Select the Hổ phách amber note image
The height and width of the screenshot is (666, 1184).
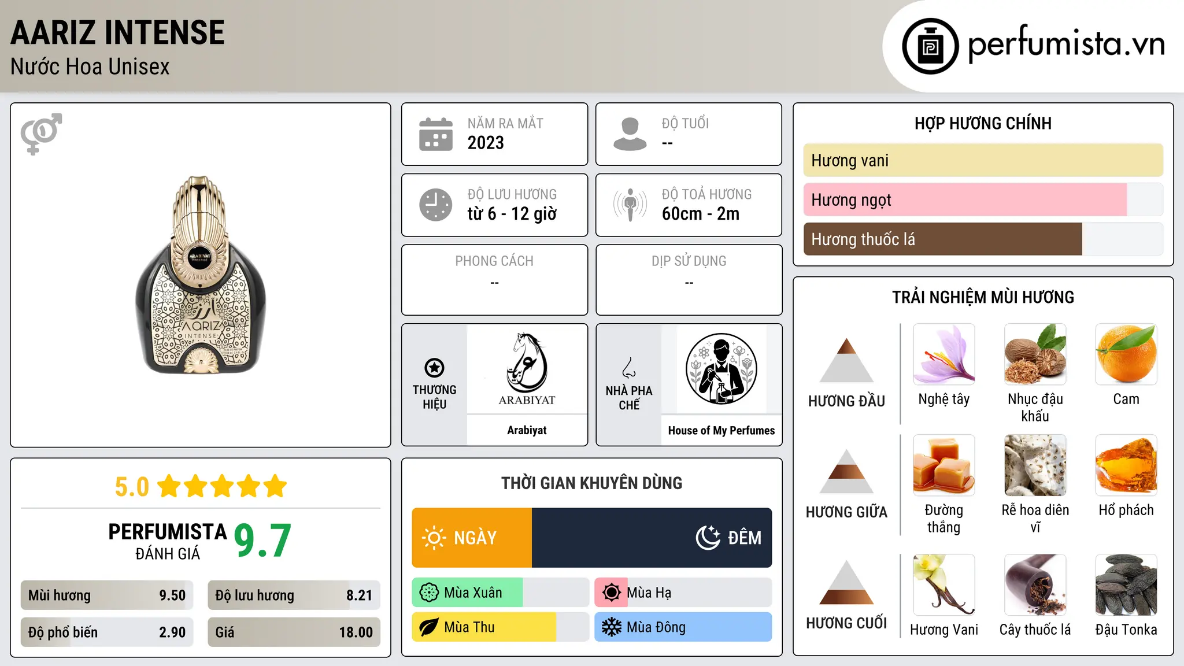tap(1126, 465)
